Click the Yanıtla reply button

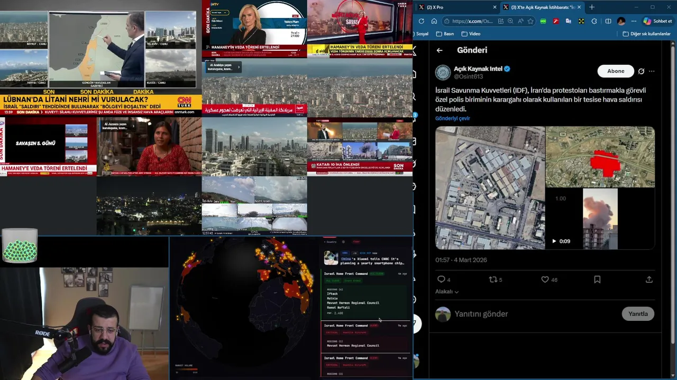(638, 314)
